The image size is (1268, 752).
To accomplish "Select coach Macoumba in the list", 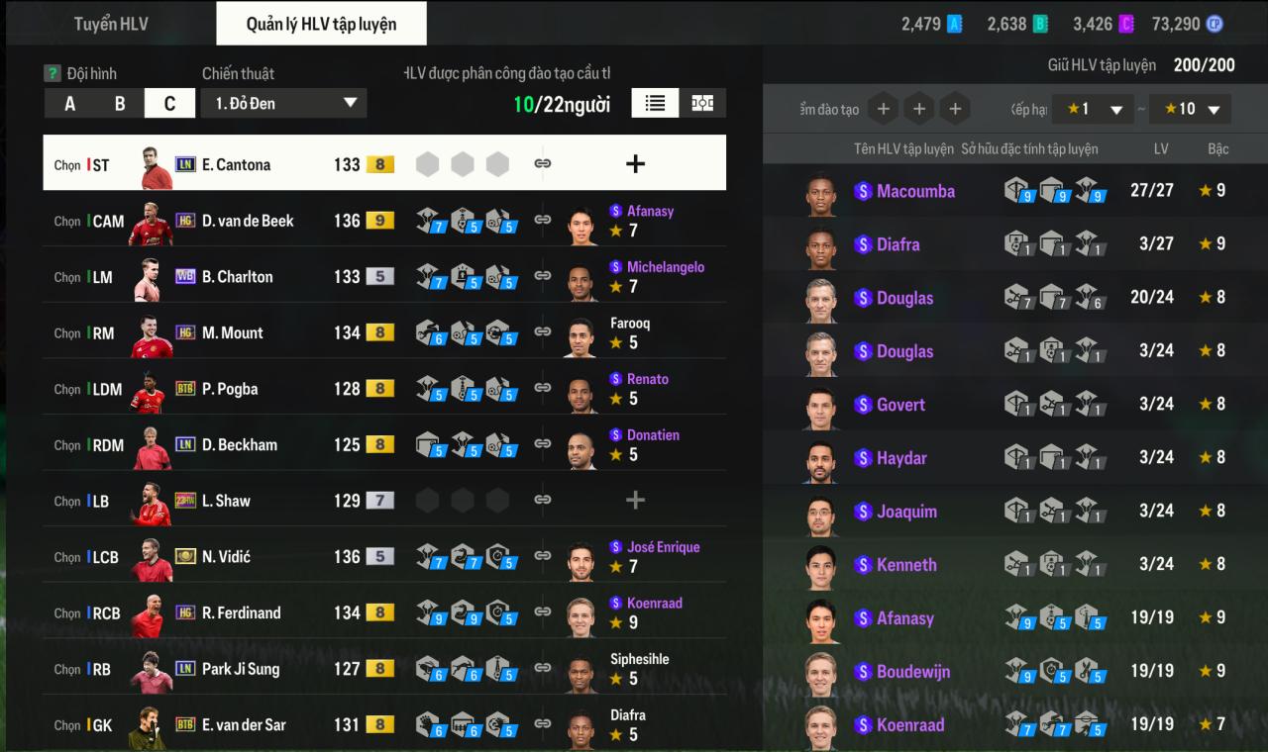I will [x=1015, y=191].
